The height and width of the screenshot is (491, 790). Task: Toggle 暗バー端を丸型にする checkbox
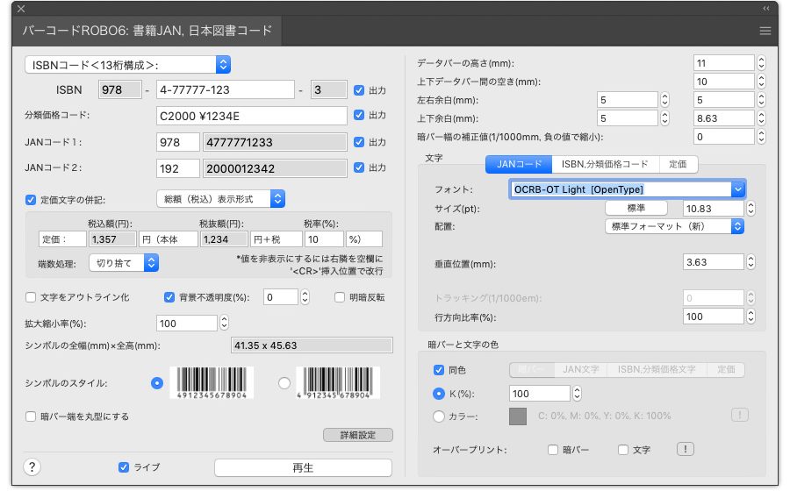tap(32, 416)
